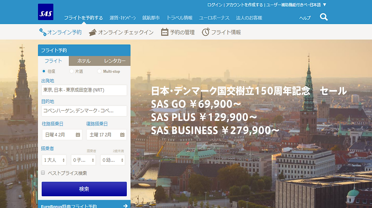372x208 pixels.
Task: Switch to the レンタカー tab
Action: pyautogui.click(x=115, y=61)
